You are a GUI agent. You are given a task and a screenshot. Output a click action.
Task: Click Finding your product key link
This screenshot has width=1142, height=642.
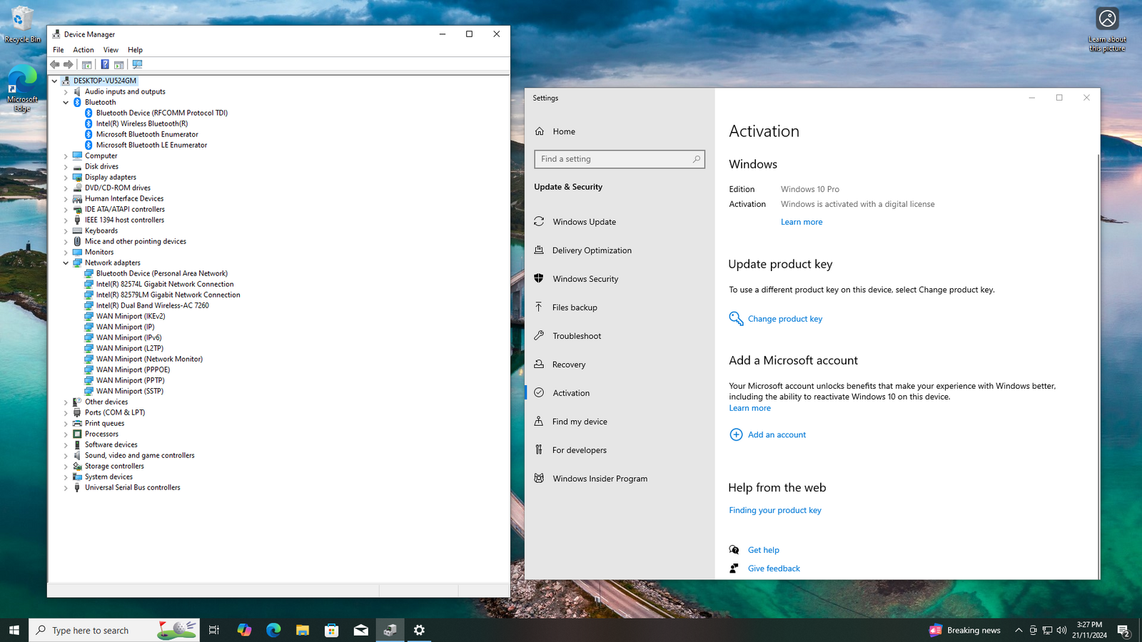click(x=775, y=510)
